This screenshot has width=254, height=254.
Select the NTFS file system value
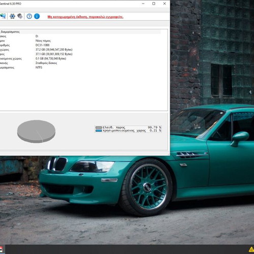click(39, 68)
